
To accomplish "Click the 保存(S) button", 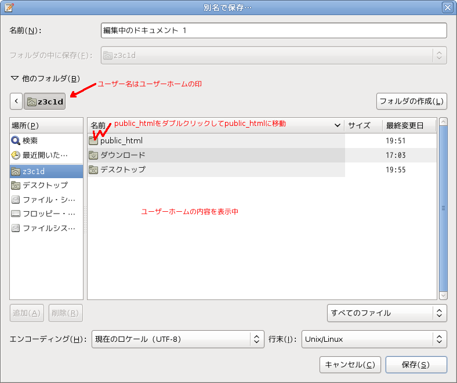I will pyautogui.click(x=416, y=364).
